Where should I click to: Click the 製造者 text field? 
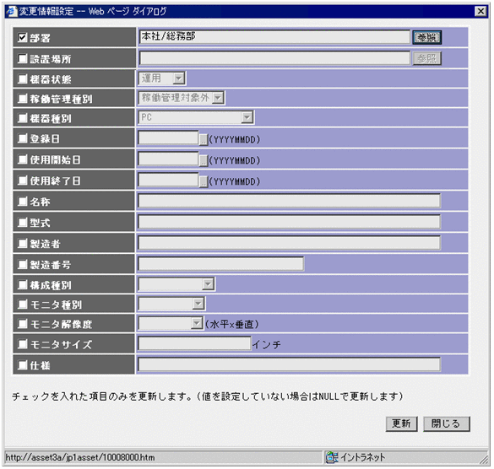289,243
